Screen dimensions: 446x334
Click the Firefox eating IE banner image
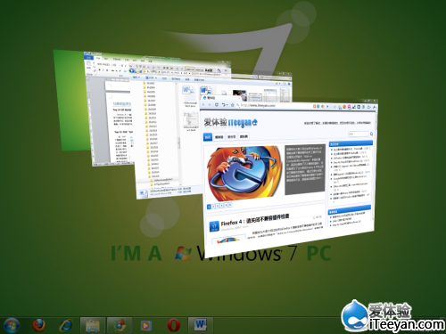click(244, 173)
